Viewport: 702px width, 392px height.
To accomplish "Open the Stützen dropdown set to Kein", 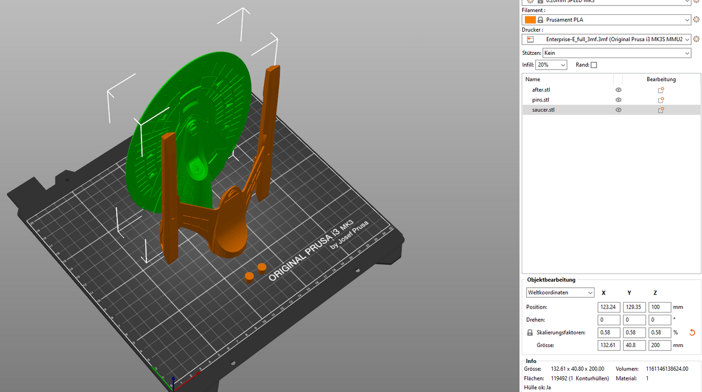I will pos(616,53).
